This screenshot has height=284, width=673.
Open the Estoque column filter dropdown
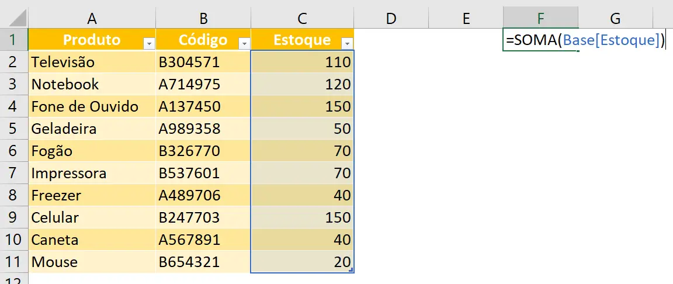[347, 43]
